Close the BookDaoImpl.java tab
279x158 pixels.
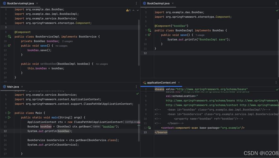tap(173, 3)
